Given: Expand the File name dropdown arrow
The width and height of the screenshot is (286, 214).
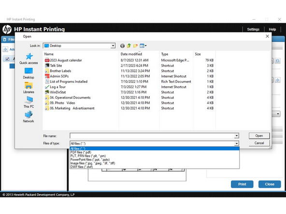Looking at the screenshot, I should tap(236, 136).
